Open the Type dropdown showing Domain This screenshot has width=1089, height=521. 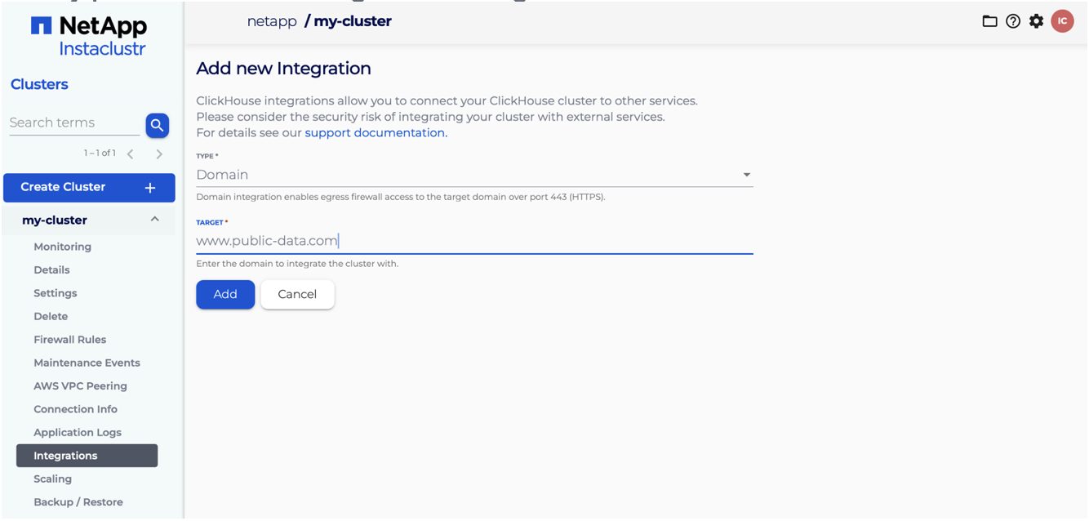[x=473, y=175]
